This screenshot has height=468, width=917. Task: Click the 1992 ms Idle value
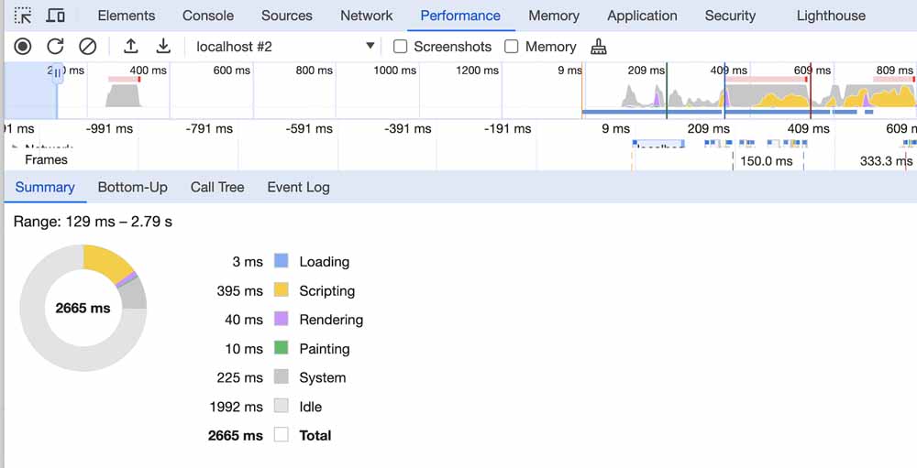click(237, 407)
